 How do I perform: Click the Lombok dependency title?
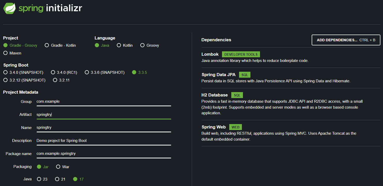(x=210, y=54)
